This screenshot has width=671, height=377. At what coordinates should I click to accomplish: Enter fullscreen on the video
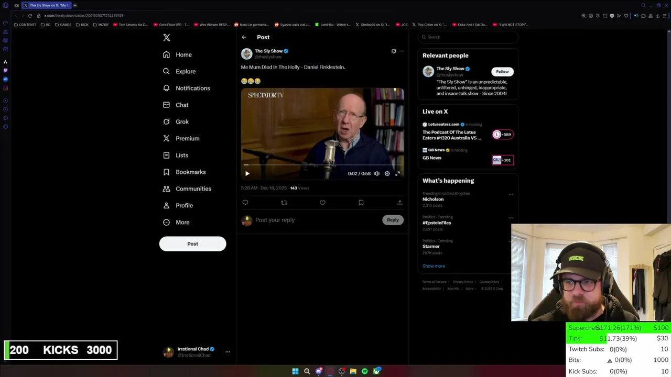[x=397, y=173]
